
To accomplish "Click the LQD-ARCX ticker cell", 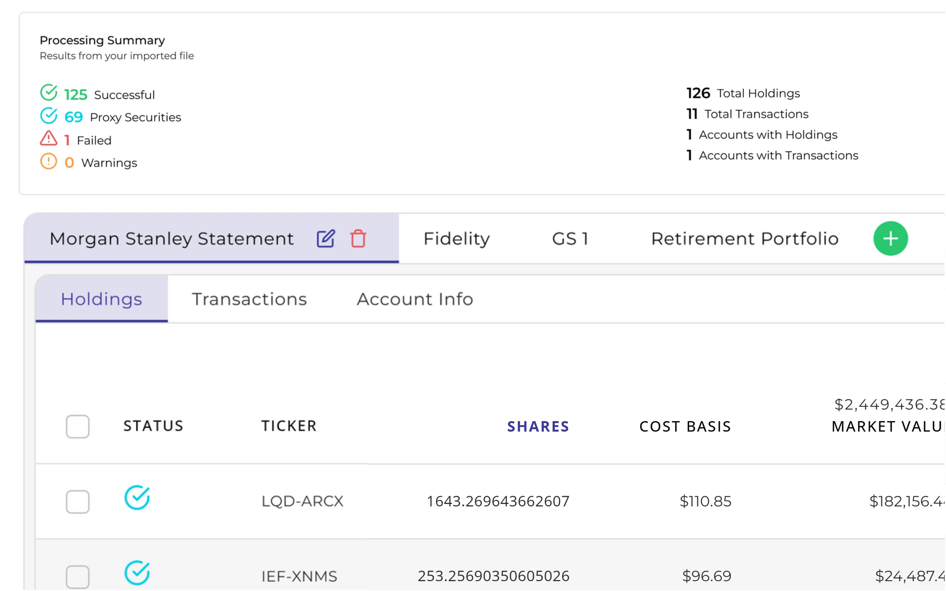I will click(x=302, y=501).
